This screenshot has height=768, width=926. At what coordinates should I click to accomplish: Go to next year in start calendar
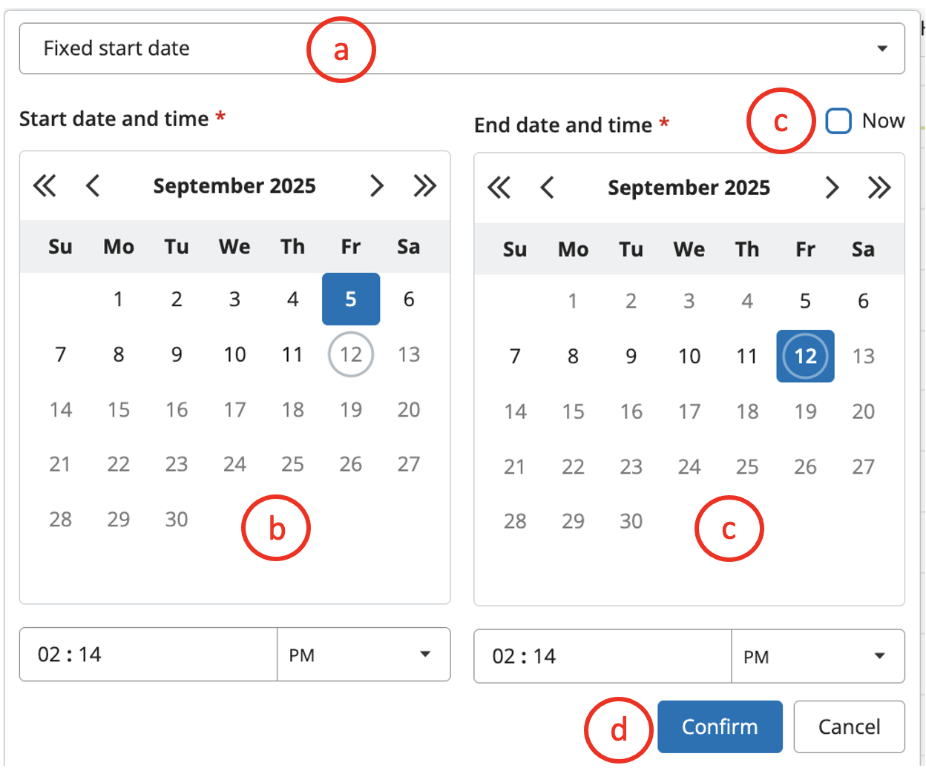424,185
